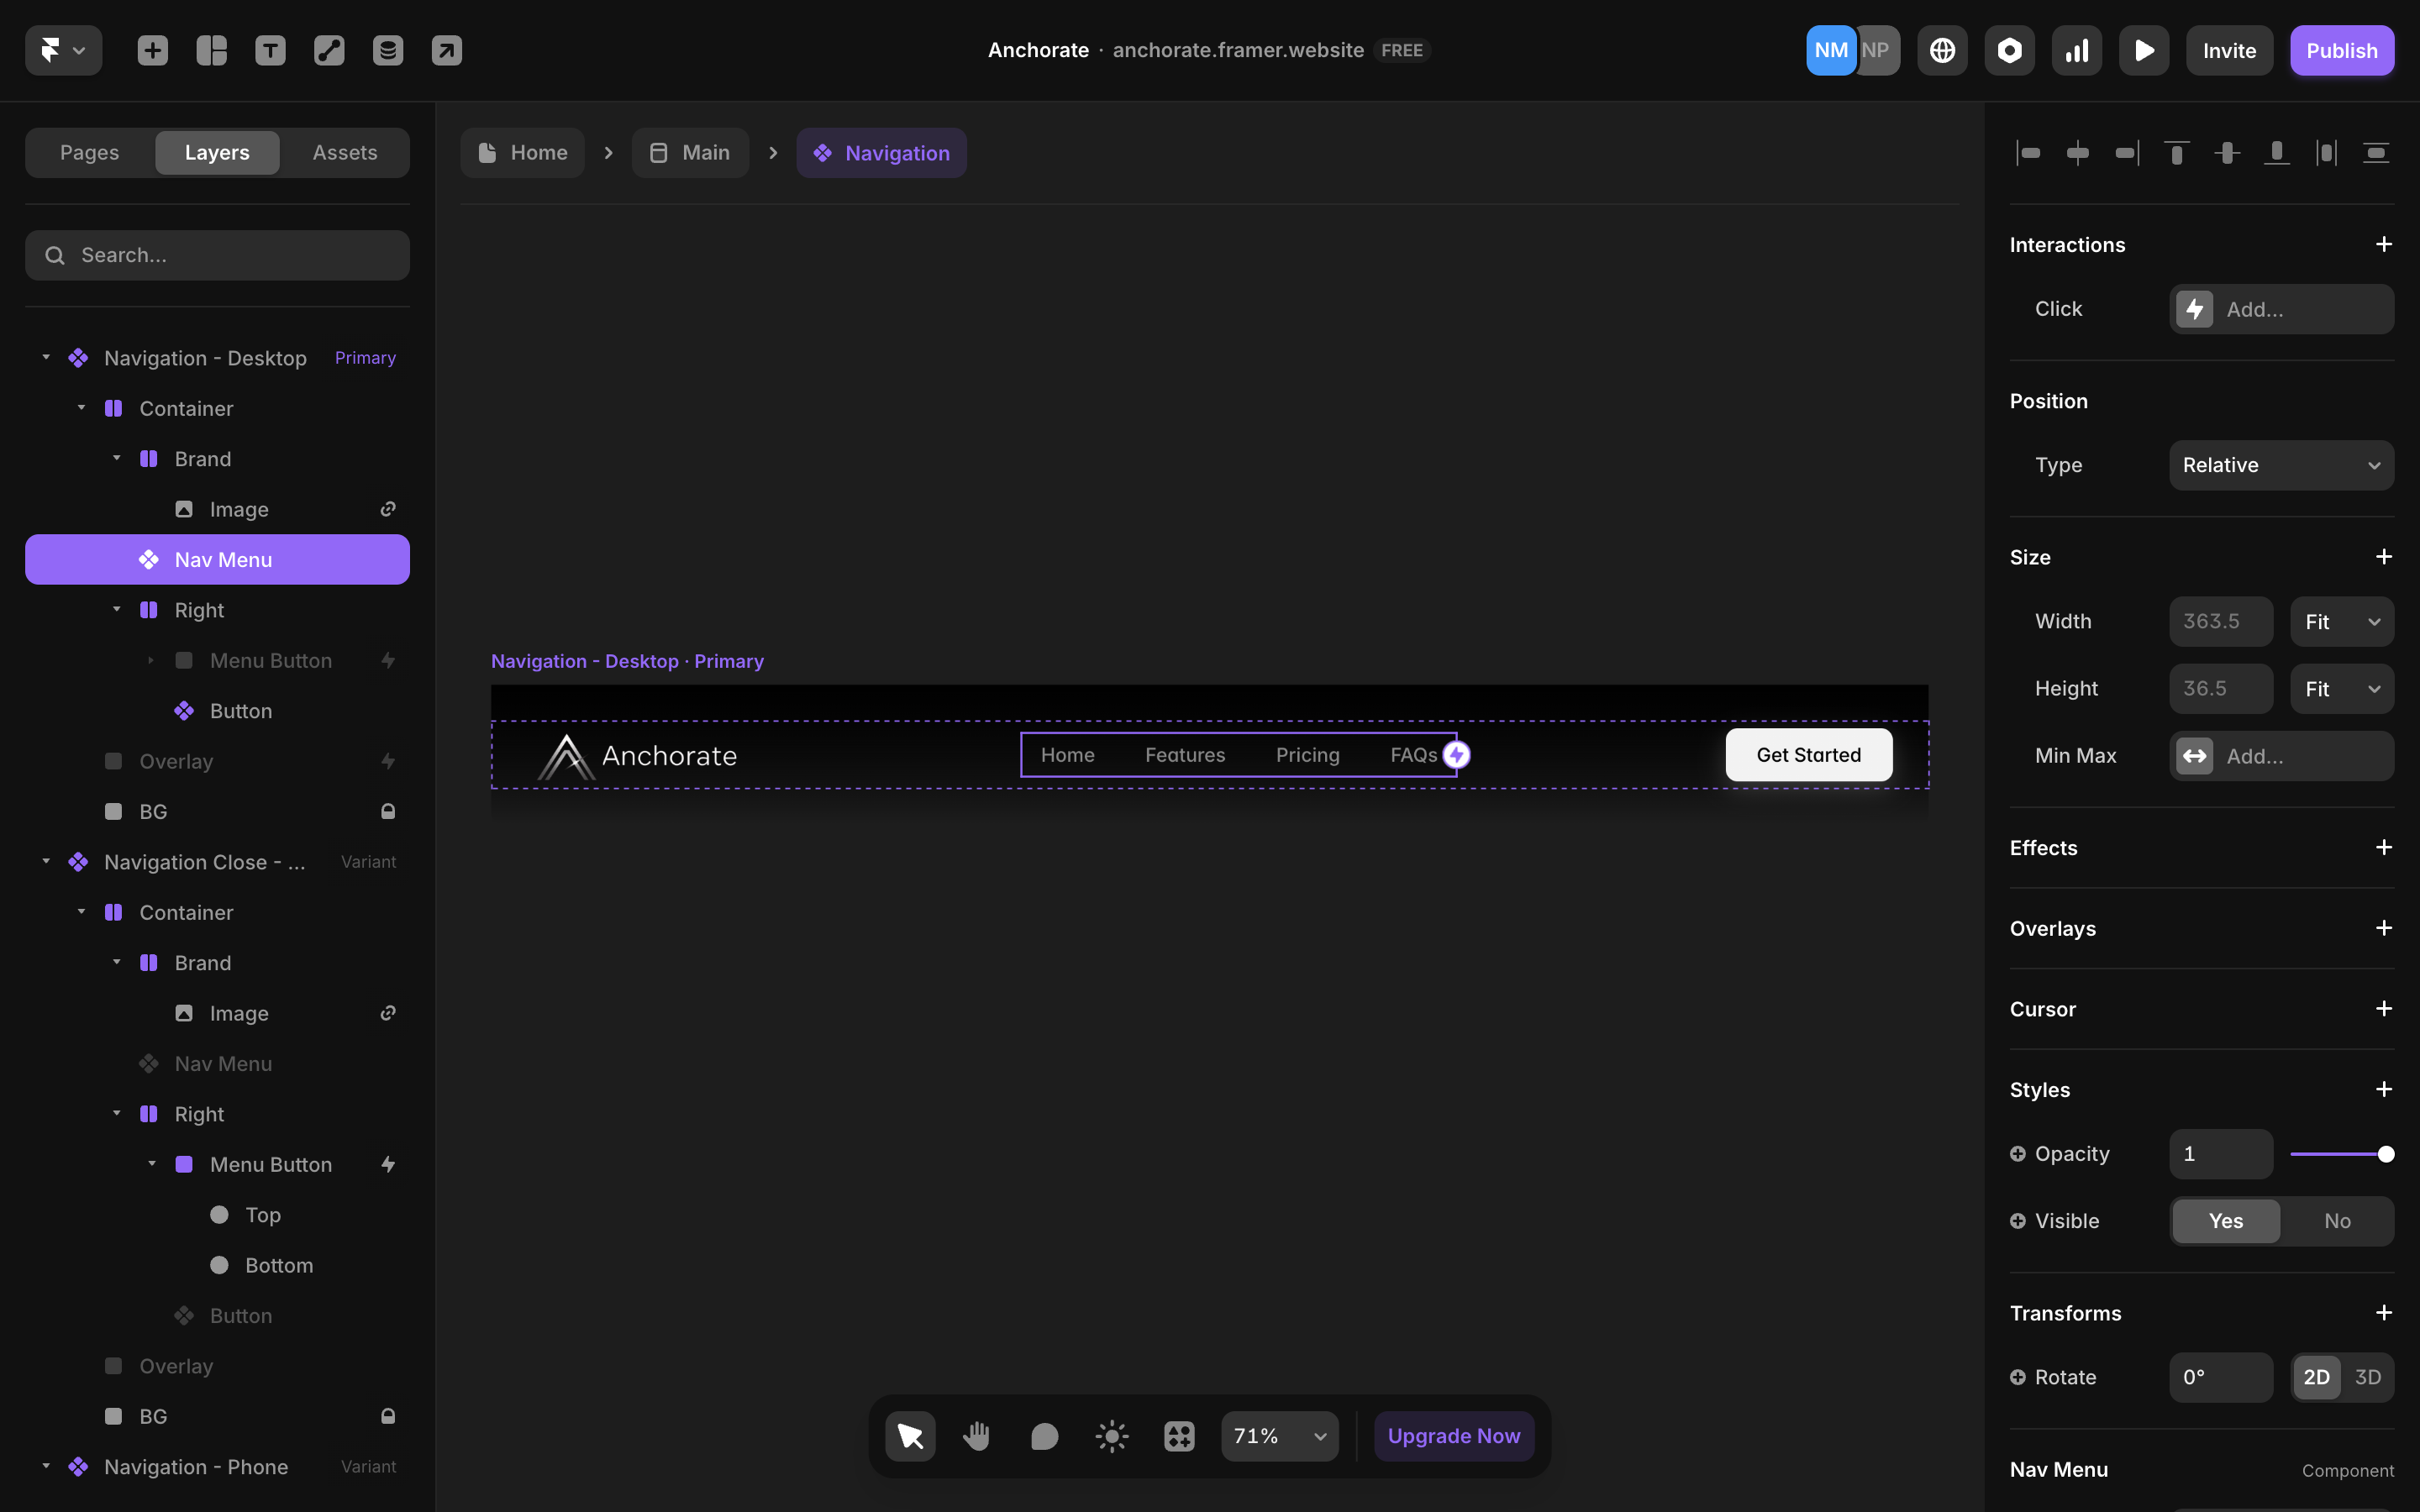Click the Preview play button

click(x=2144, y=50)
